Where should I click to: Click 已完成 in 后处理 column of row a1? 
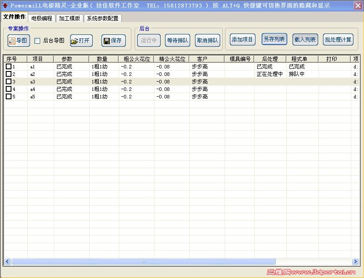[x=264, y=67]
